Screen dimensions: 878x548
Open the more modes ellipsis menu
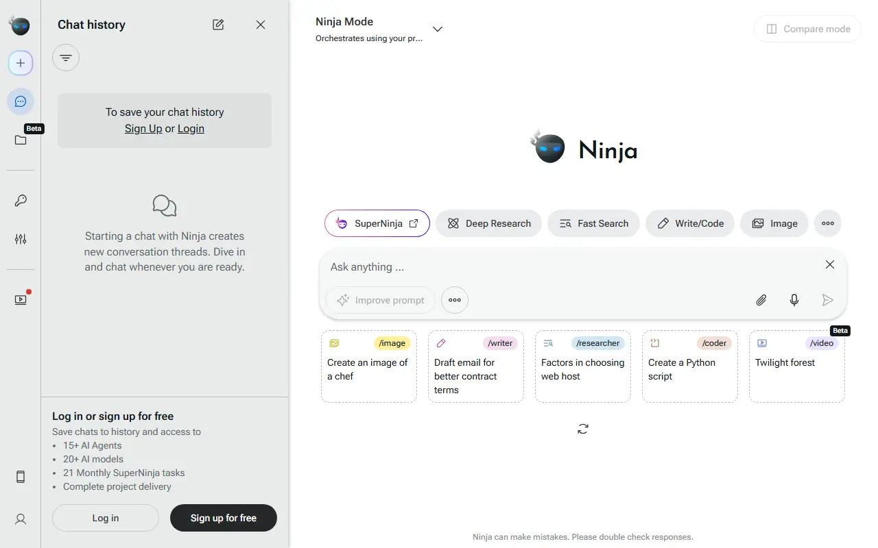pyautogui.click(x=827, y=223)
